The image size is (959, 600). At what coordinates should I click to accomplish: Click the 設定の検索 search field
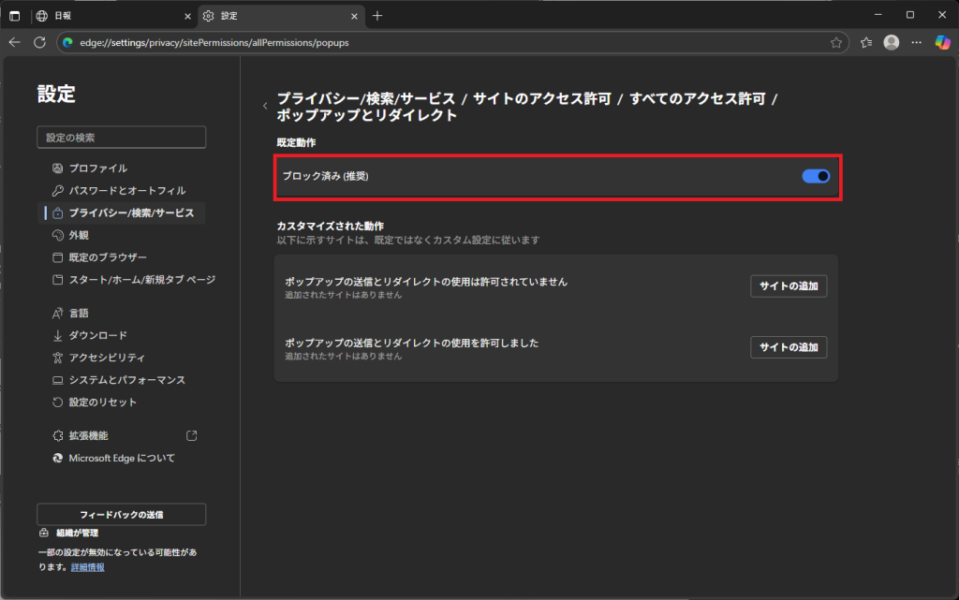tap(121, 138)
